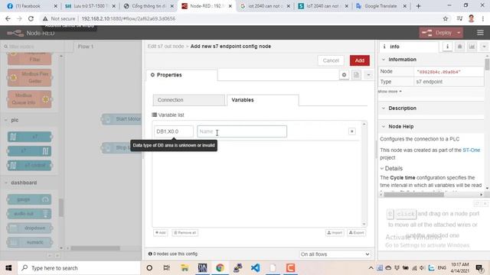Open the Windows notification center icon
The width and height of the screenshot is (490, 275).
tap(479, 268)
